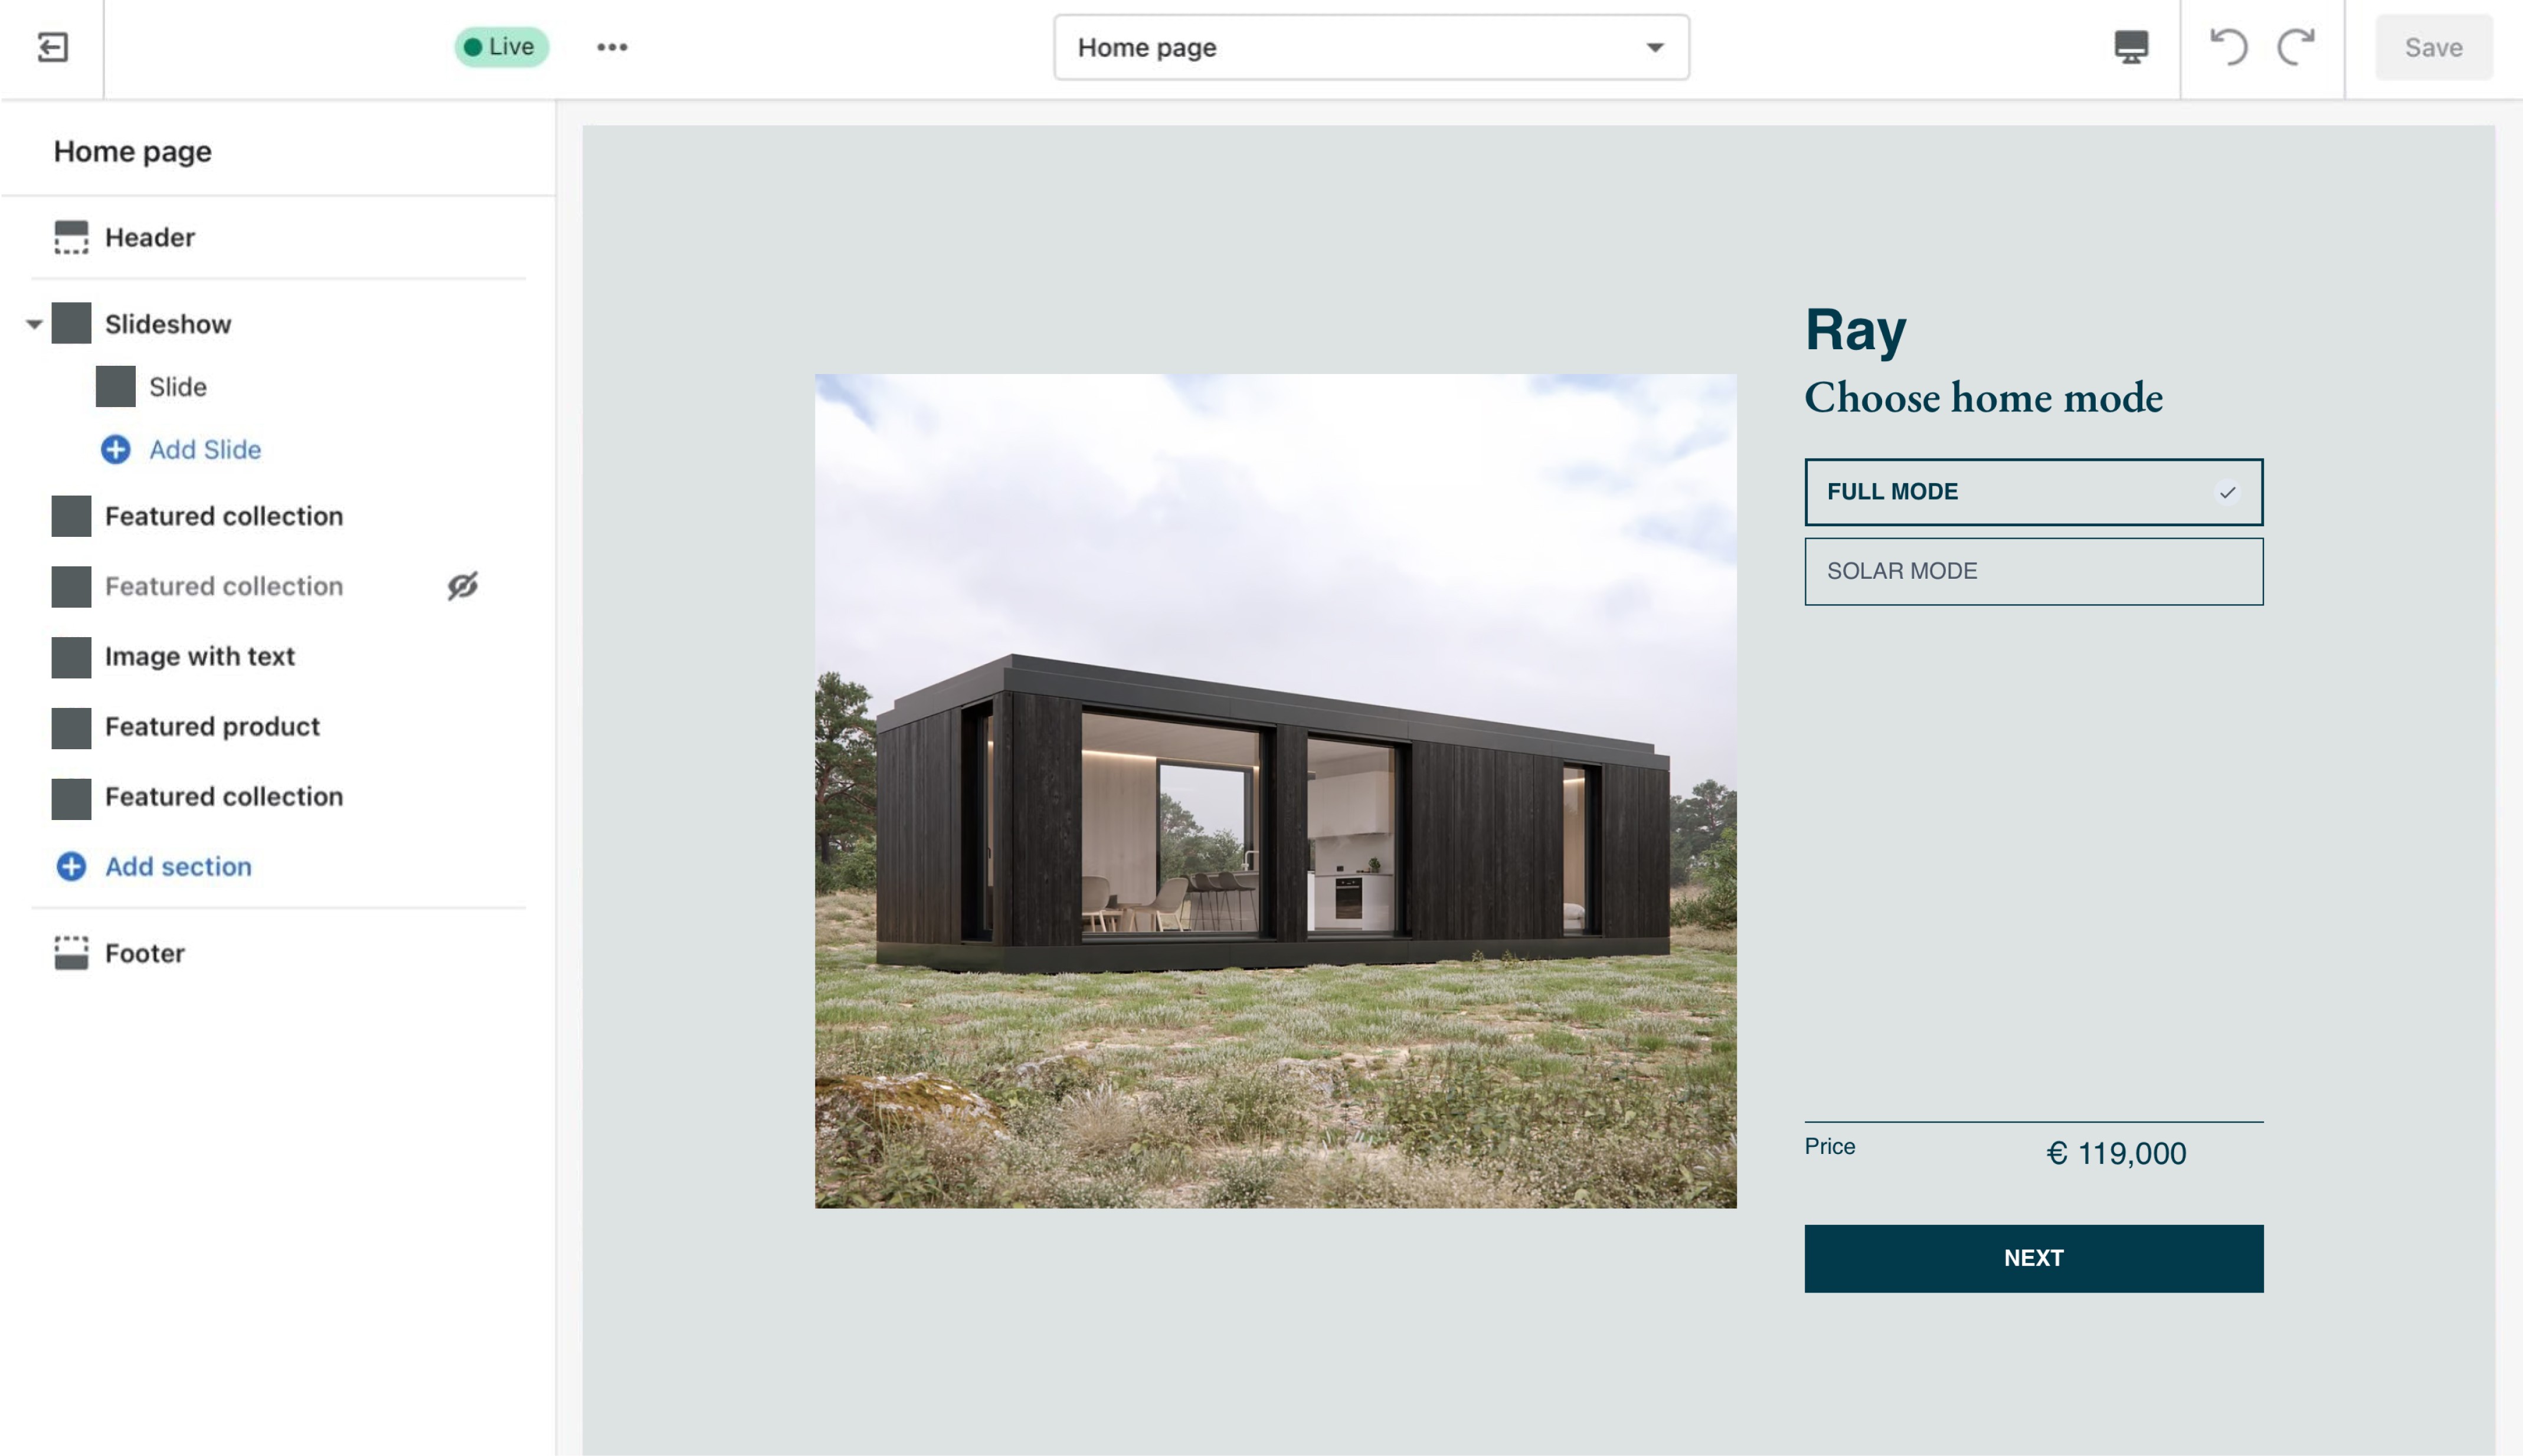The width and height of the screenshot is (2523, 1456).
Task: Select the Featured product section icon
Action: (x=70, y=727)
